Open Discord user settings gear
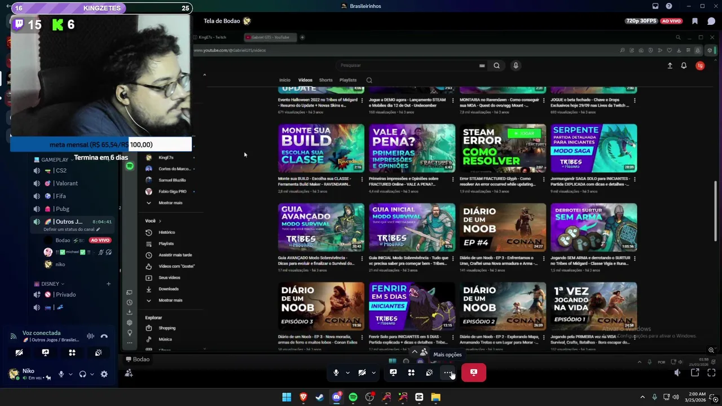722x406 pixels. (x=104, y=374)
